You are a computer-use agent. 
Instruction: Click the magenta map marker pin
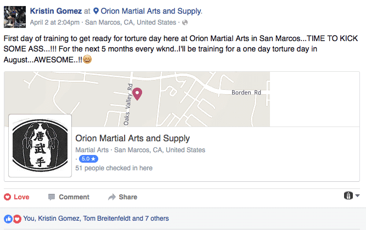[x=137, y=94]
